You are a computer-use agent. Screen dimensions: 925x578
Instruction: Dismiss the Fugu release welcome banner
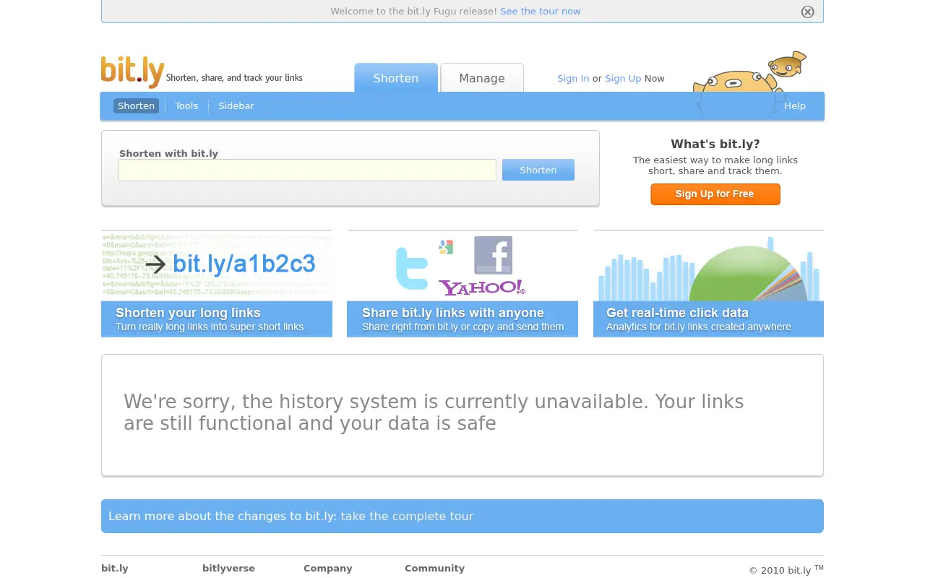coord(808,12)
